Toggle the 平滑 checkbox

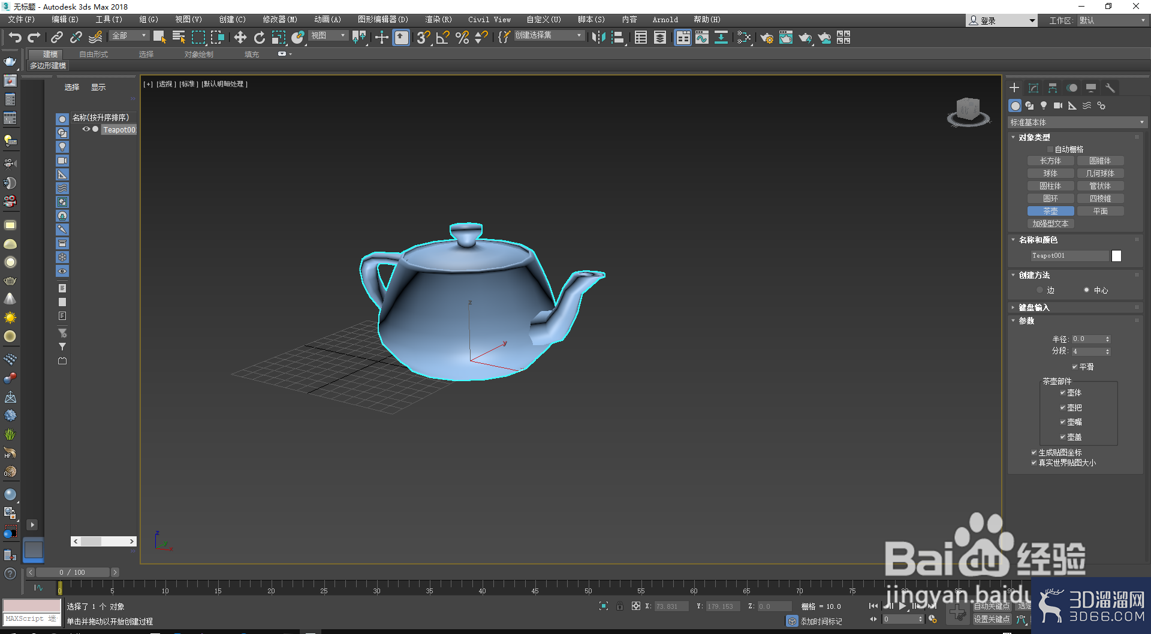click(1075, 367)
